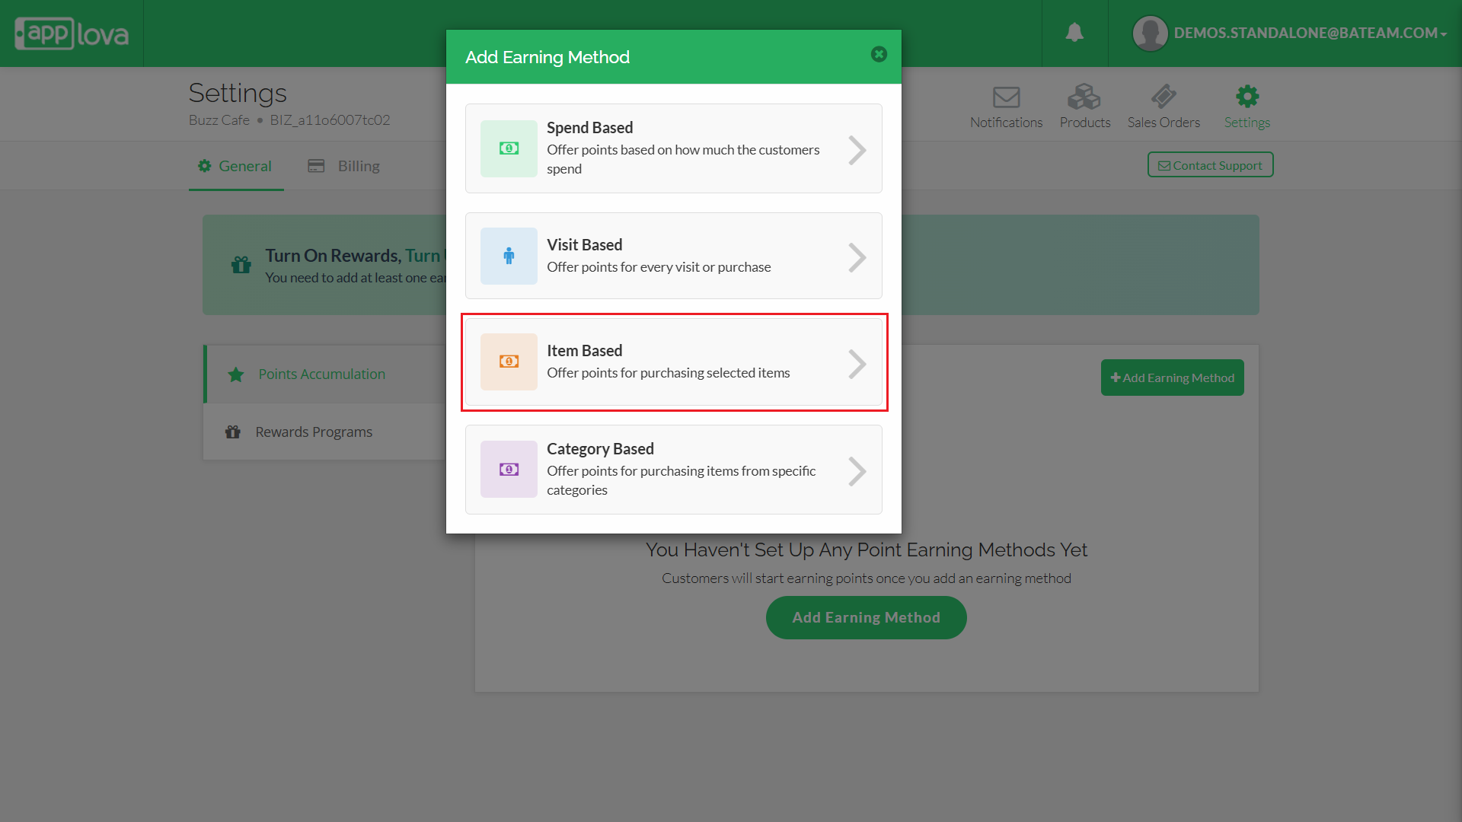Image resolution: width=1462 pixels, height=822 pixels.
Task: Click the Settings page heading
Action: (238, 93)
